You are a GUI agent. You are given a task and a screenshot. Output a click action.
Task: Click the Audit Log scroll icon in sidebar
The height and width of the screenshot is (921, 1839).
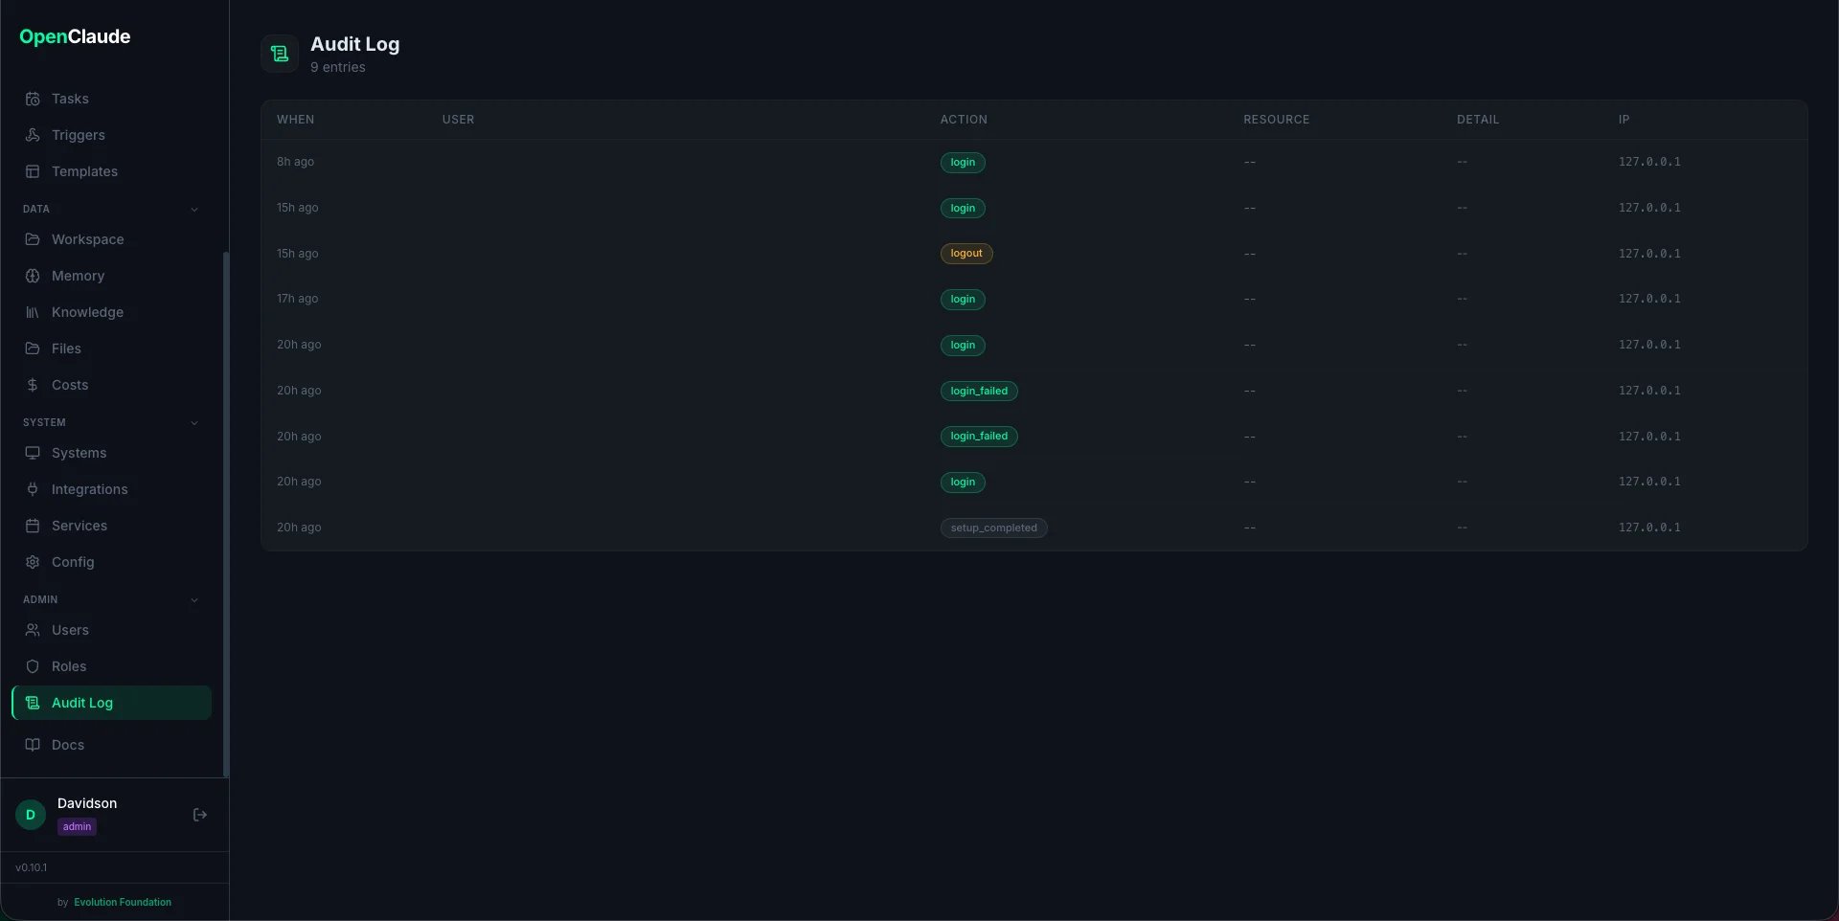pyautogui.click(x=33, y=703)
